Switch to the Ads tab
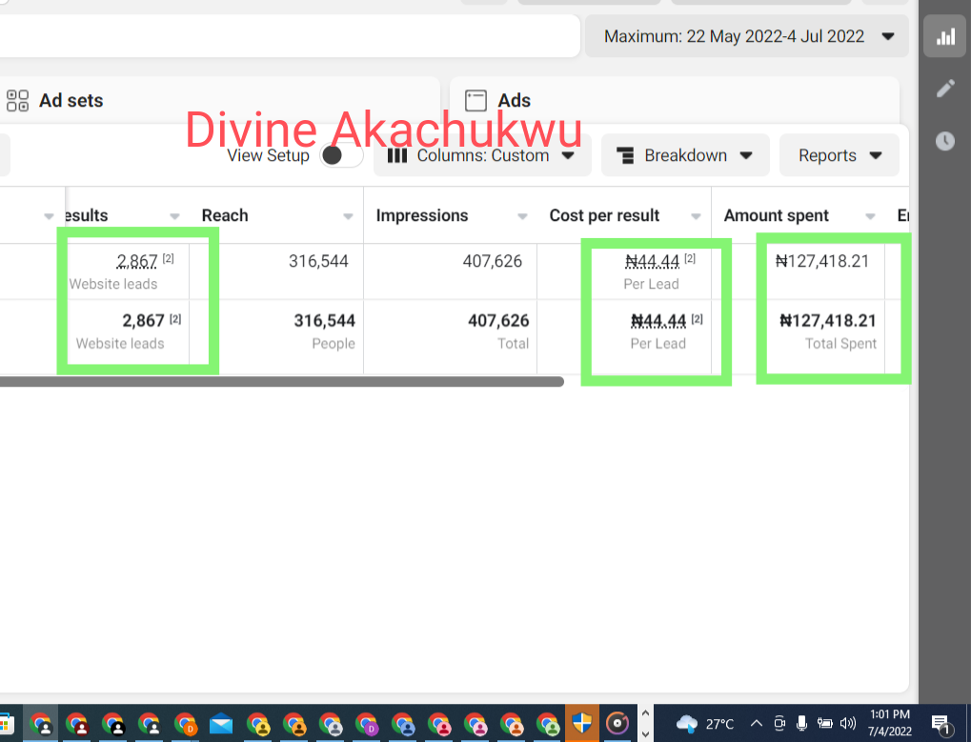Viewport: 971px width, 742px height. point(515,101)
